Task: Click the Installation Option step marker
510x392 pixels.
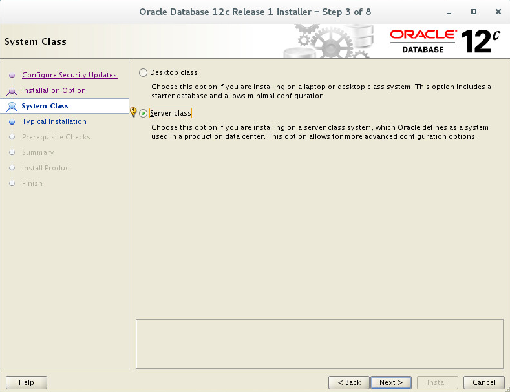Action: 12,91
